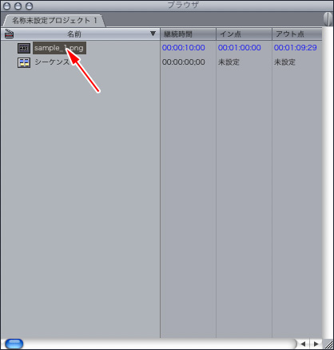
Task: Click the イン点 column header
Action: (244, 34)
